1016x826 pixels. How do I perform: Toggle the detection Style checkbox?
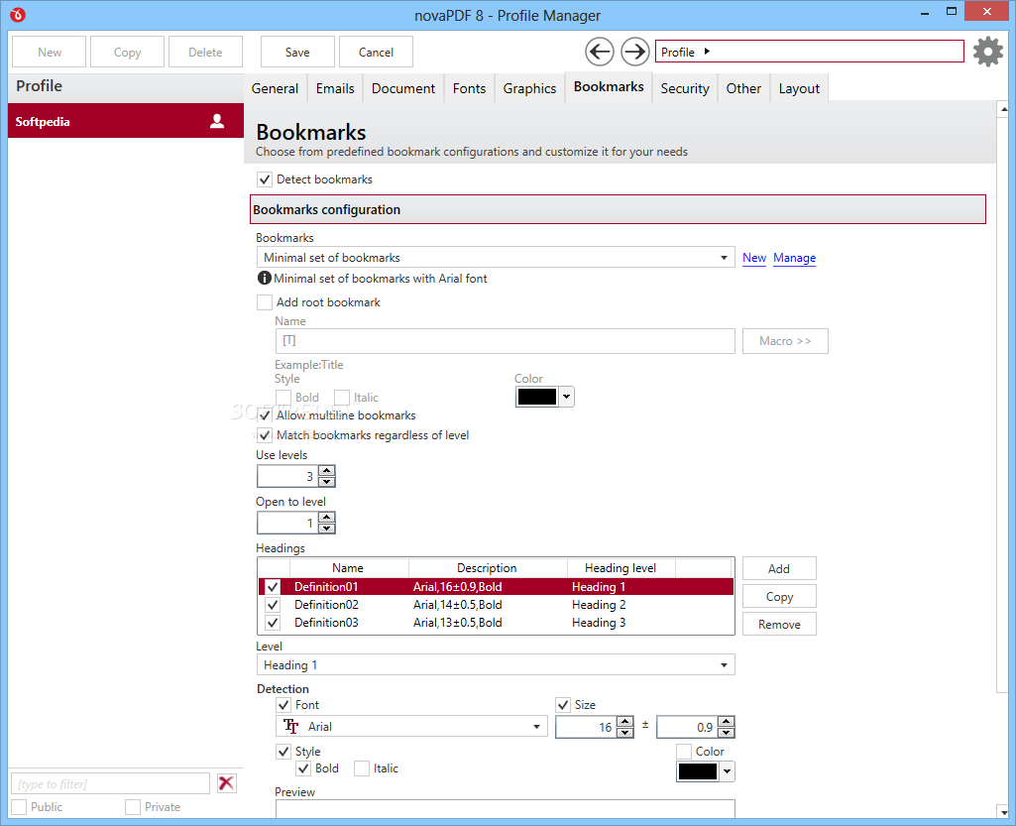pos(283,752)
